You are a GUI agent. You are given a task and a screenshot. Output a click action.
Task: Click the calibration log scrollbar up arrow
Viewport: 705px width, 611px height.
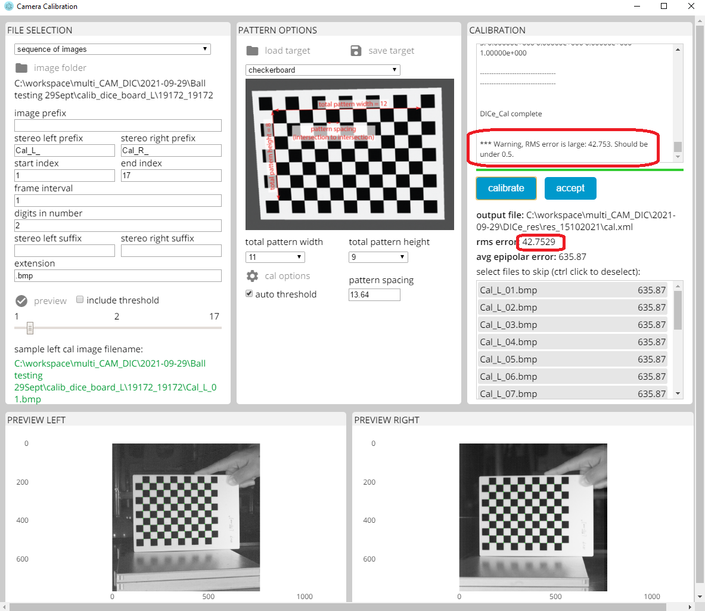pos(678,49)
